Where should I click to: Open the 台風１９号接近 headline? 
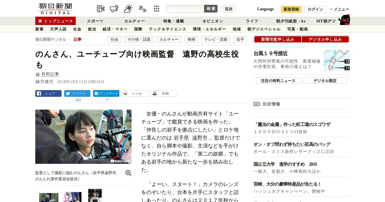point(270,54)
